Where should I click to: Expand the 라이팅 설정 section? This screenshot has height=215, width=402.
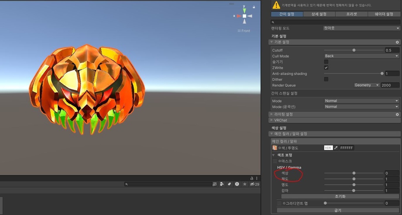coord(271,114)
